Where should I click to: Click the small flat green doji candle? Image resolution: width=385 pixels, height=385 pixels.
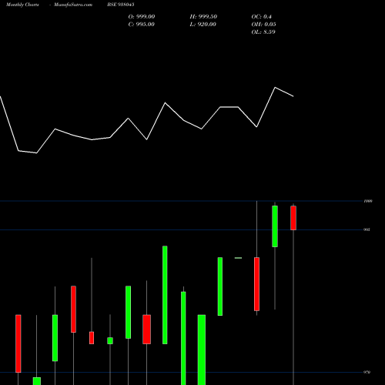pyautogui.click(x=238, y=258)
